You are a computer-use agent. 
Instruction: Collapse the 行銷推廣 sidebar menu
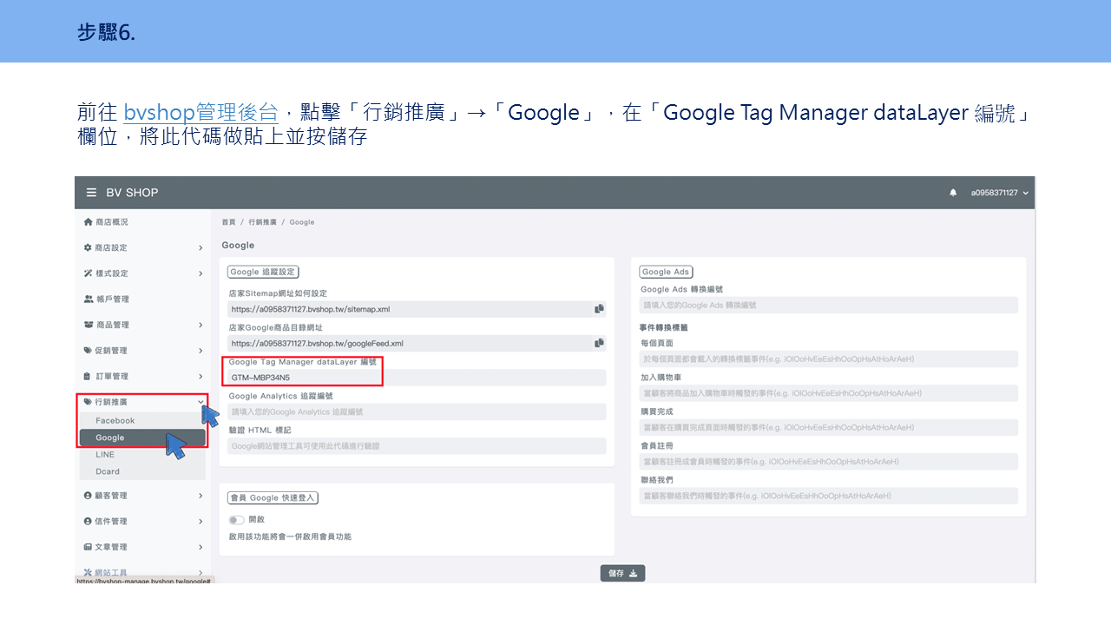[142, 402]
